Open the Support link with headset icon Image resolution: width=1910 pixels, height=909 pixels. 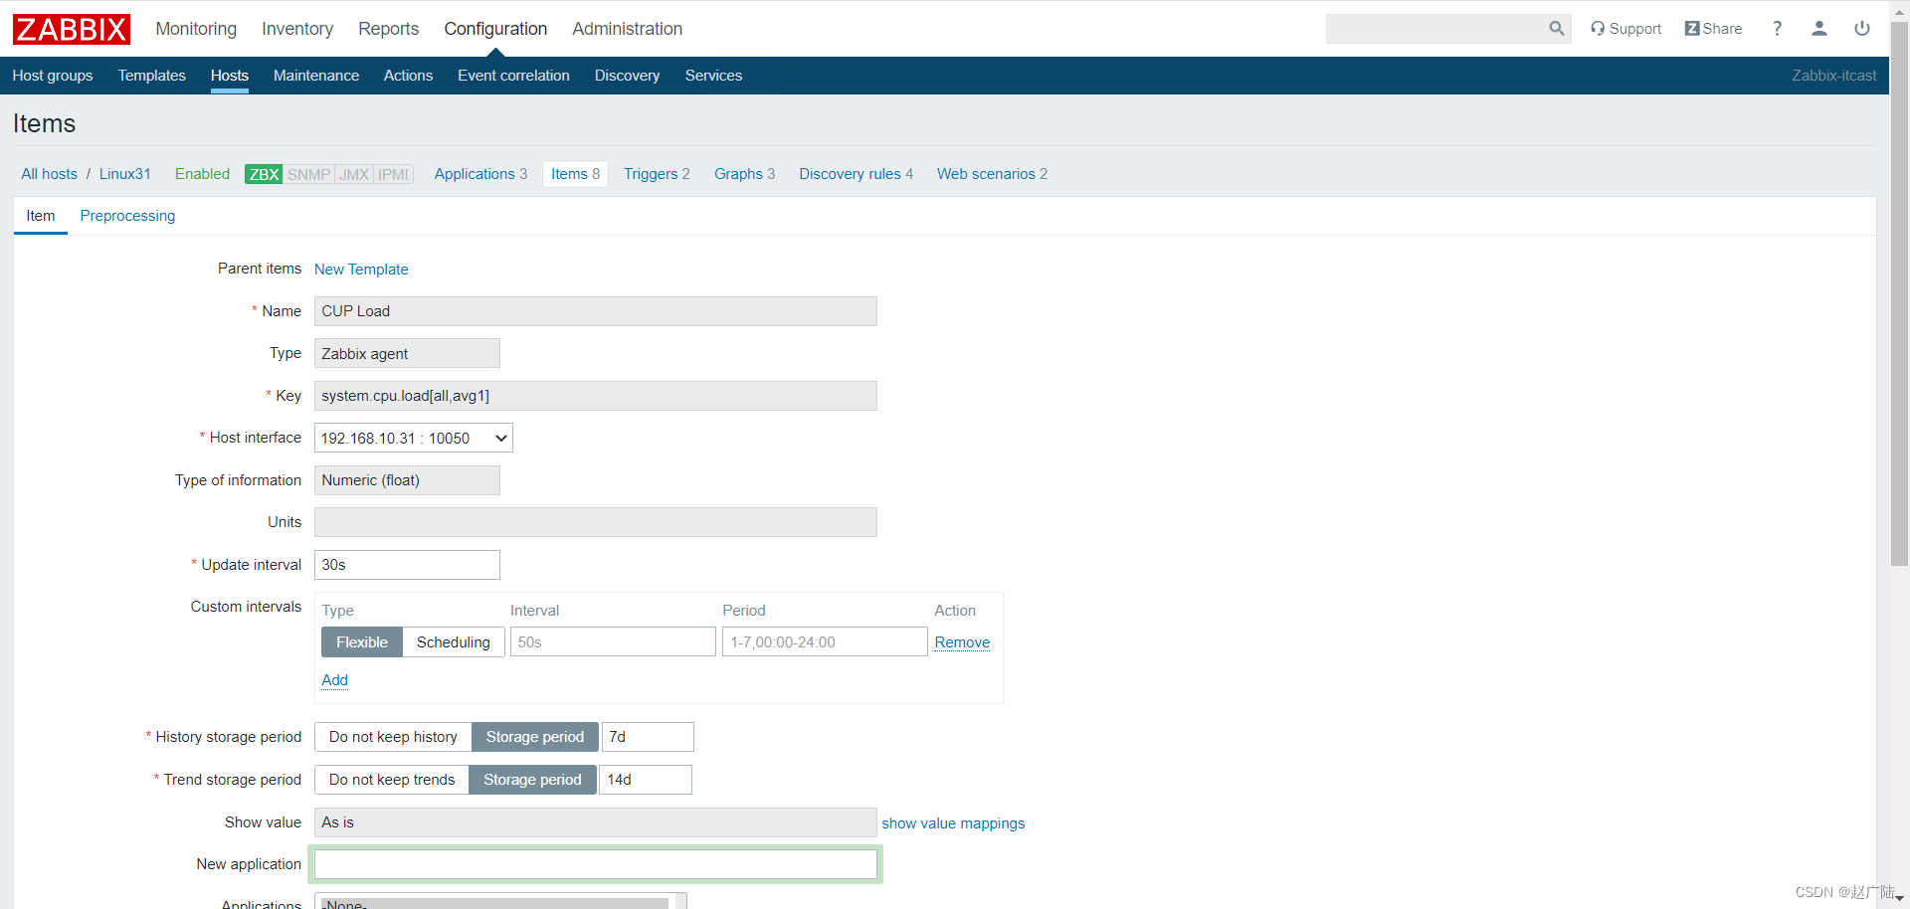(1625, 29)
